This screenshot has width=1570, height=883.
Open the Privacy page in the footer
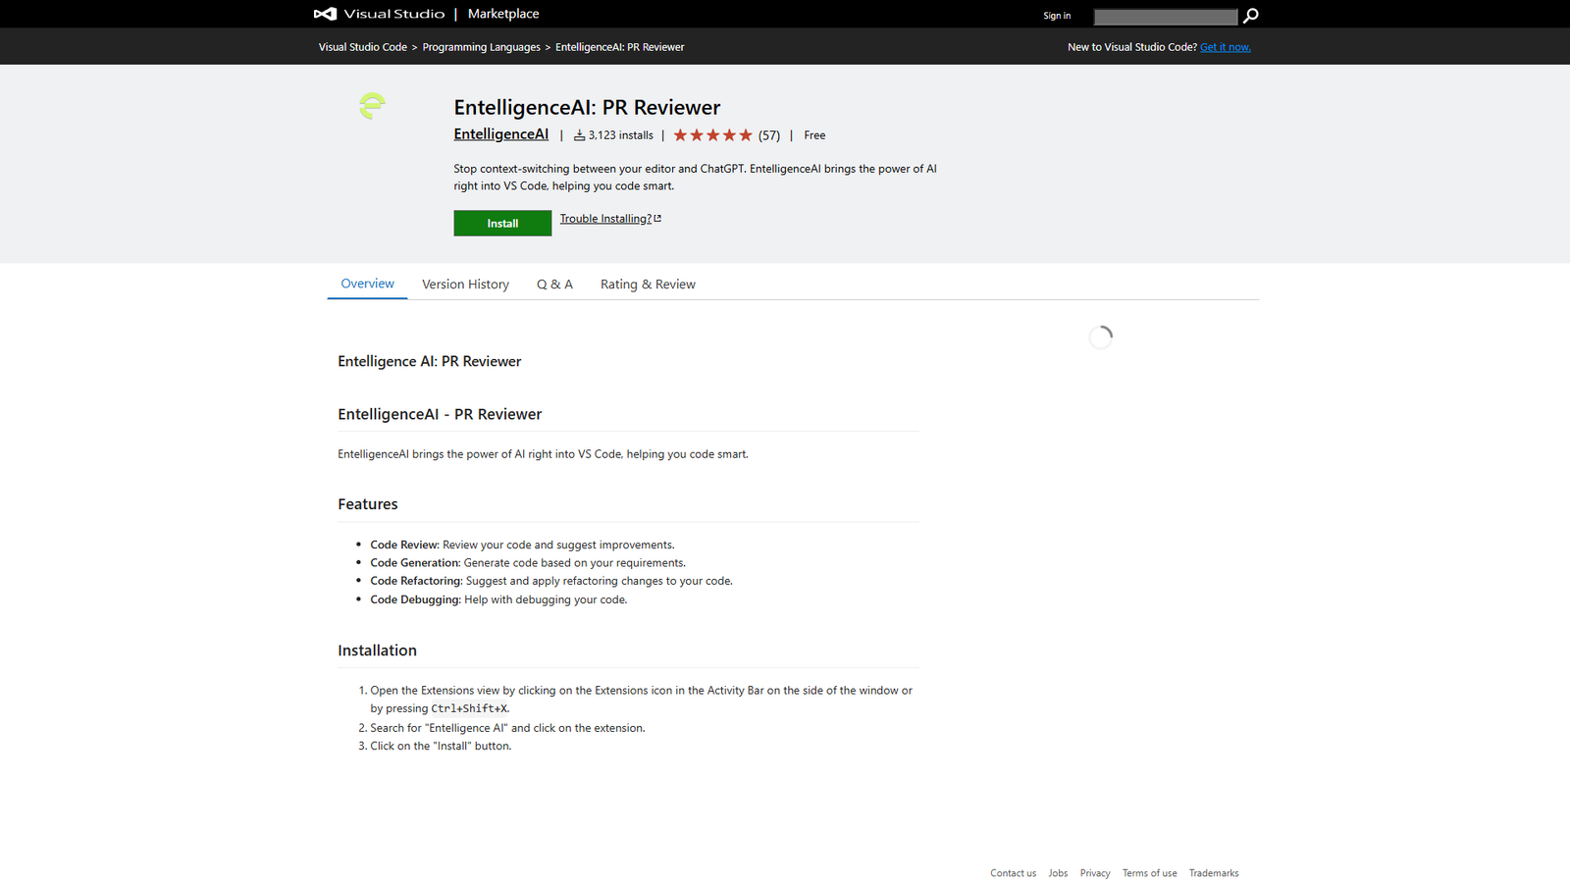click(1094, 872)
